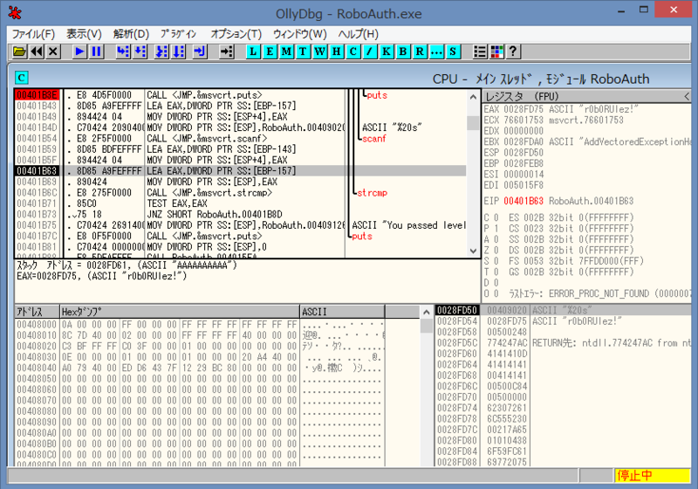Image resolution: width=698 pixels, height=489 pixels.
Task: Select dump row at address 00408040
Action: pyautogui.click(x=199, y=368)
